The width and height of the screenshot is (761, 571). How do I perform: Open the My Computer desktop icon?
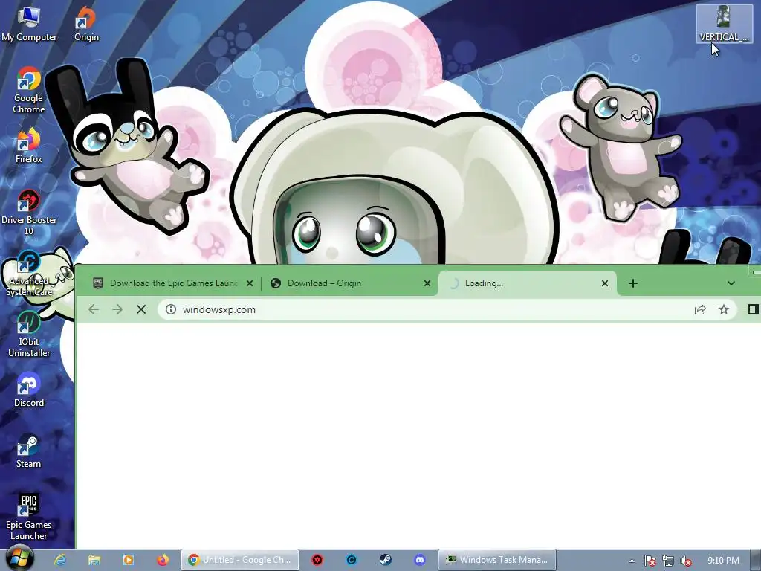(x=29, y=25)
